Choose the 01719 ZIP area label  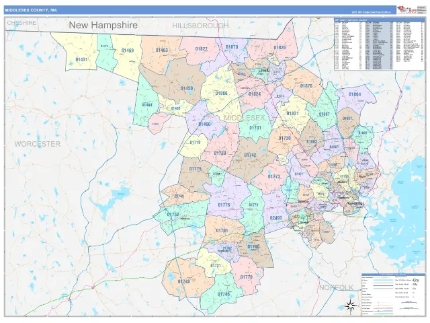(195, 143)
